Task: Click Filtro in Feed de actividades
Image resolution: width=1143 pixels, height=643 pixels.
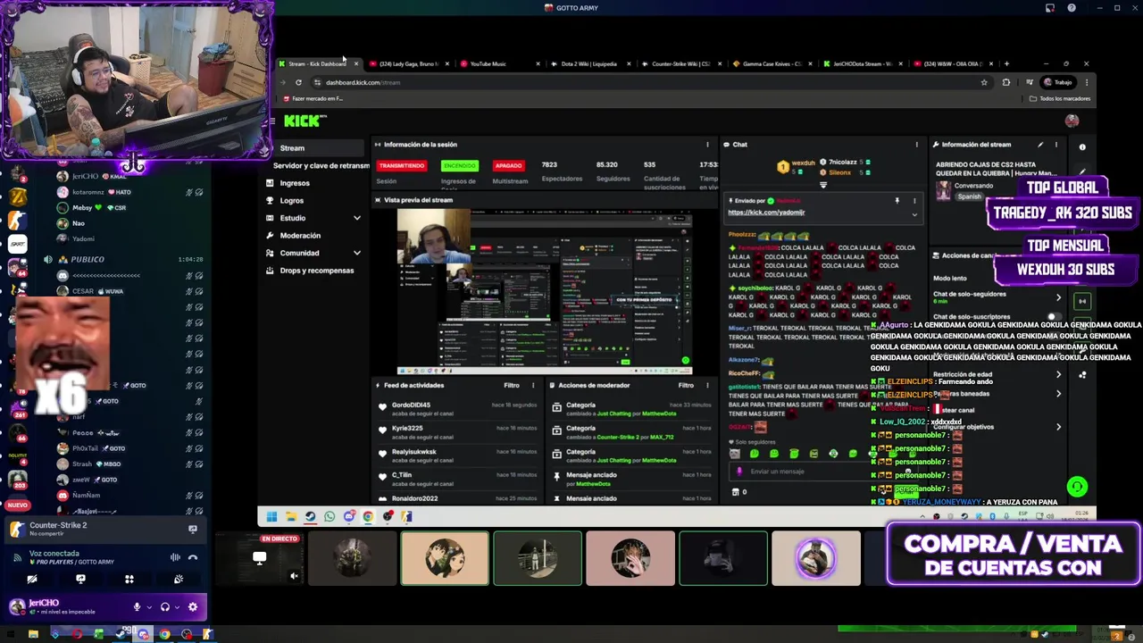Action: 512,386
